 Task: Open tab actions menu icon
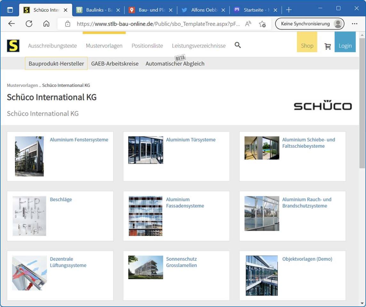click(10, 10)
